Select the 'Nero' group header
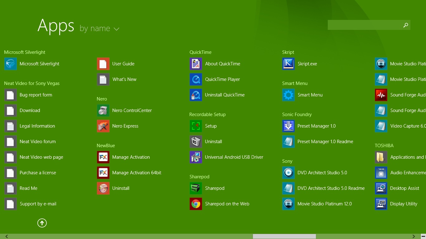This screenshot has width=426, height=239. 102,99
